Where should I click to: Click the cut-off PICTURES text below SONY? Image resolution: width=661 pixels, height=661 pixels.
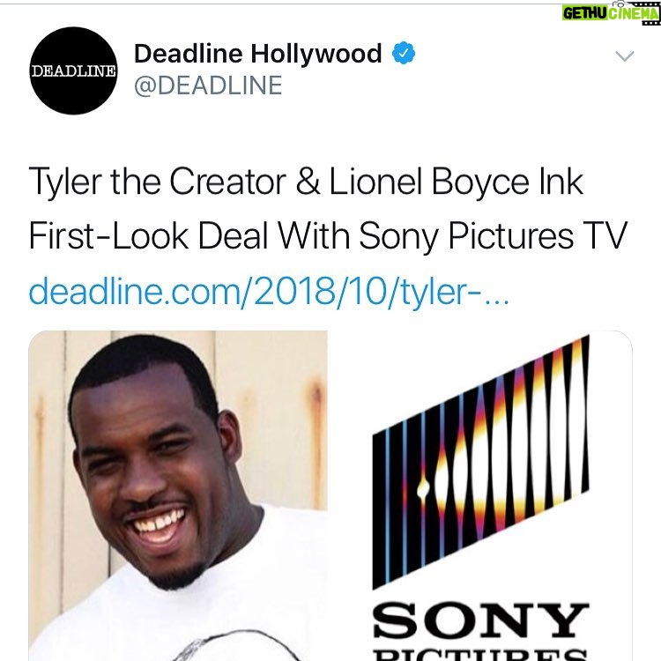pos(480,656)
